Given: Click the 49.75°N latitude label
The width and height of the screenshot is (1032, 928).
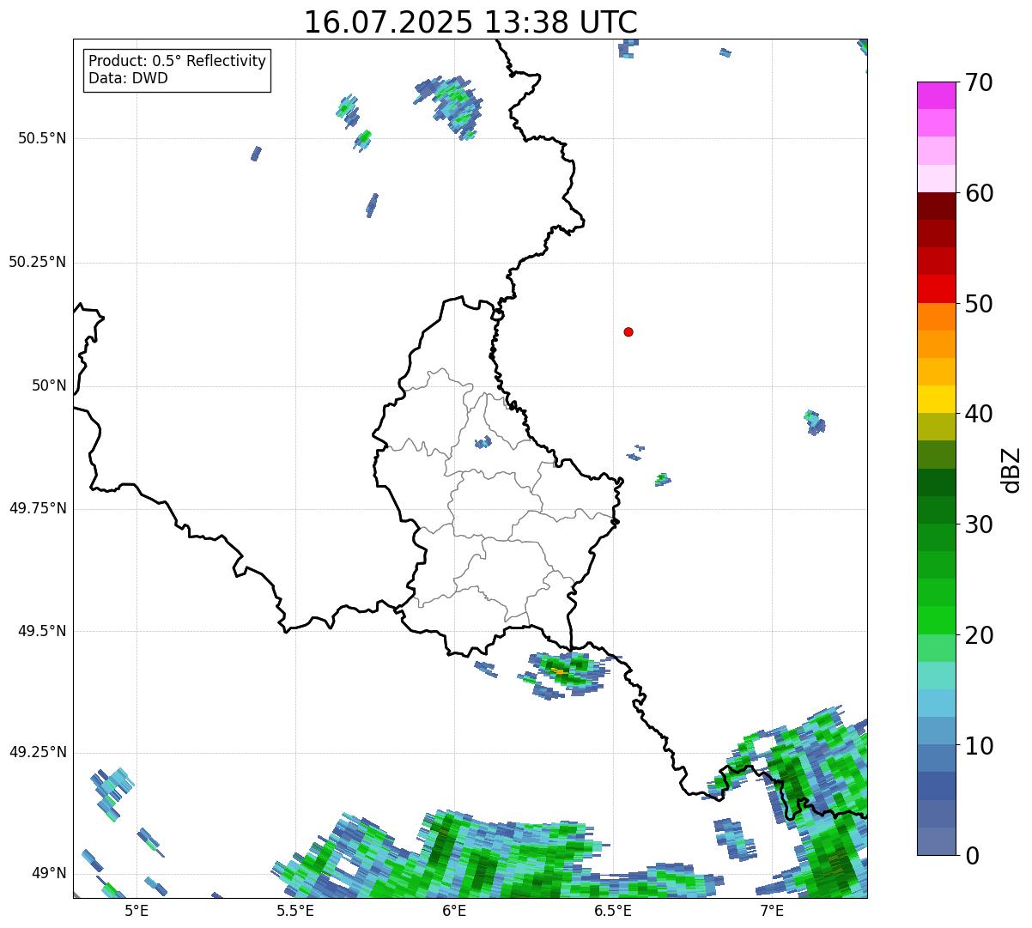Looking at the screenshot, I should click(x=38, y=508).
